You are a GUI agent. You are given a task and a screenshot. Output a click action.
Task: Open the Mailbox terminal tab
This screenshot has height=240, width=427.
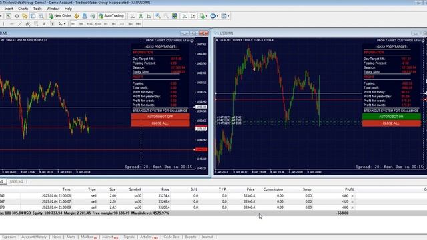point(89,237)
